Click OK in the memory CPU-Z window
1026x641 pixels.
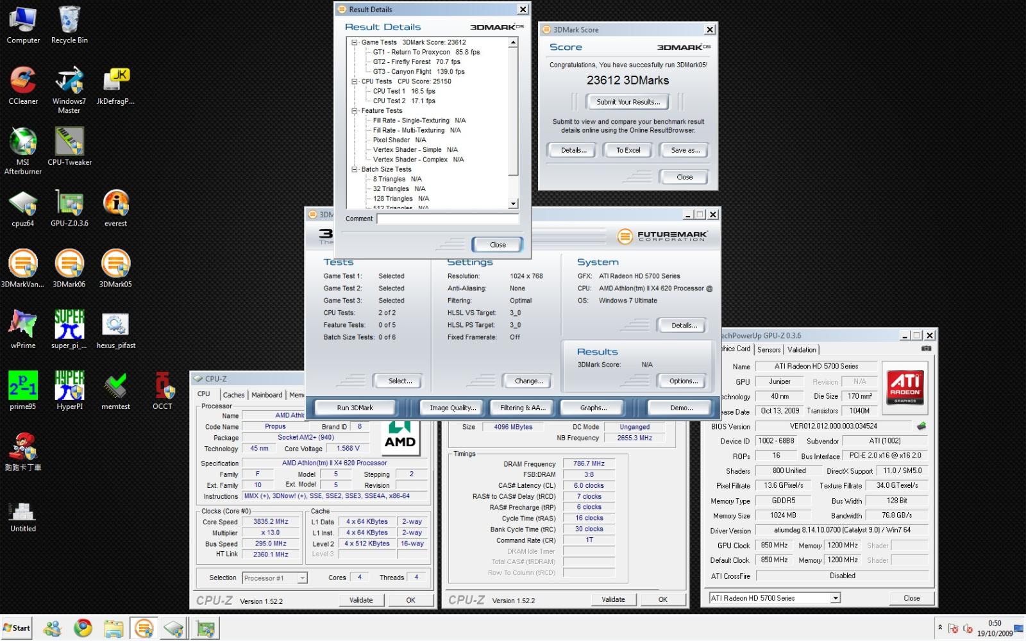point(662,599)
